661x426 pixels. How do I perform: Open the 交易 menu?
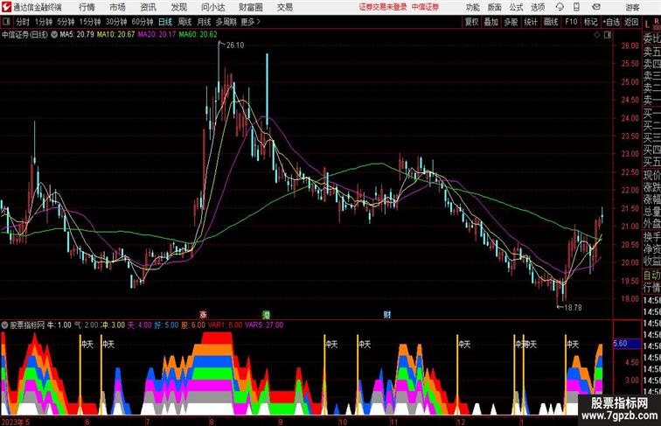284,7
